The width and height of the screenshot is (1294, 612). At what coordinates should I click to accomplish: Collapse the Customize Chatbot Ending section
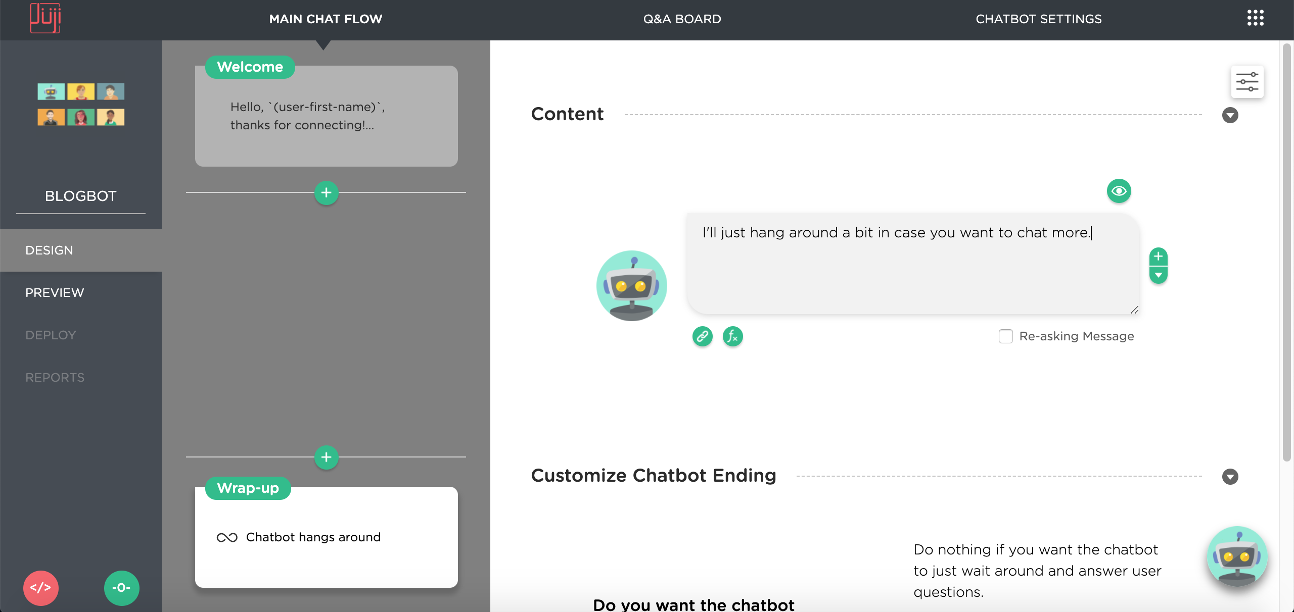tap(1230, 476)
